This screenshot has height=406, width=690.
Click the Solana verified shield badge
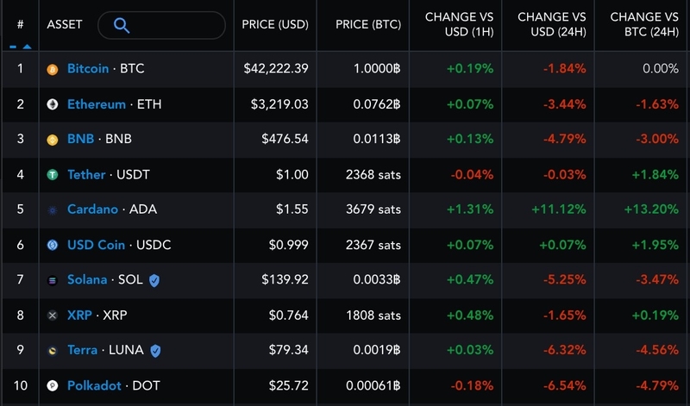click(154, 280)
